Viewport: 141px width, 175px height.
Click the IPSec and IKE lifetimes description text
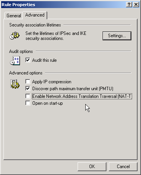[56, 36]
